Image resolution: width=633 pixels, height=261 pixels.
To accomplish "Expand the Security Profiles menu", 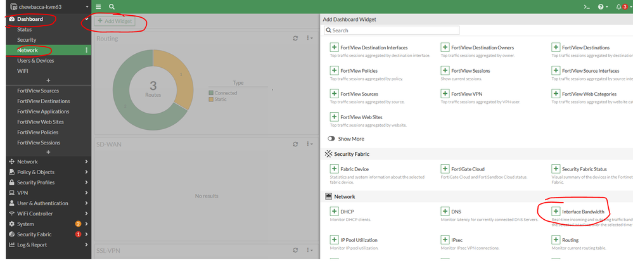I will (48, 182).
